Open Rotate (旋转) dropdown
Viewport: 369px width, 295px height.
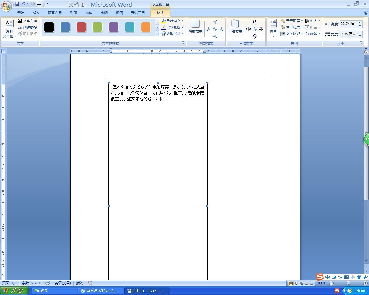pyautogui.click(x=312, y=34)
